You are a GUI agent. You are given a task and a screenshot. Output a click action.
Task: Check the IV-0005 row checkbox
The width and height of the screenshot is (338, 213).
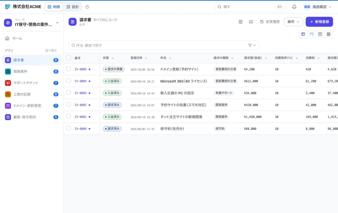(x=69, y=69)
